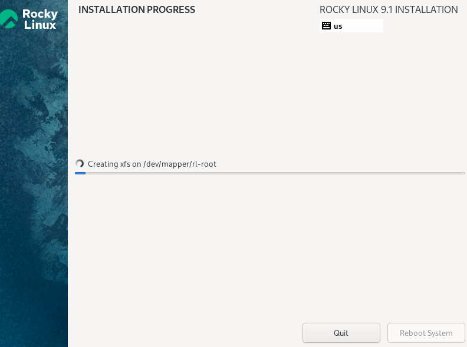This screenshot has height=347, width=467.
Task: Click the ROCKY LINUX 9.1 INSTALLATION title
Action: [x=389, y=9]
